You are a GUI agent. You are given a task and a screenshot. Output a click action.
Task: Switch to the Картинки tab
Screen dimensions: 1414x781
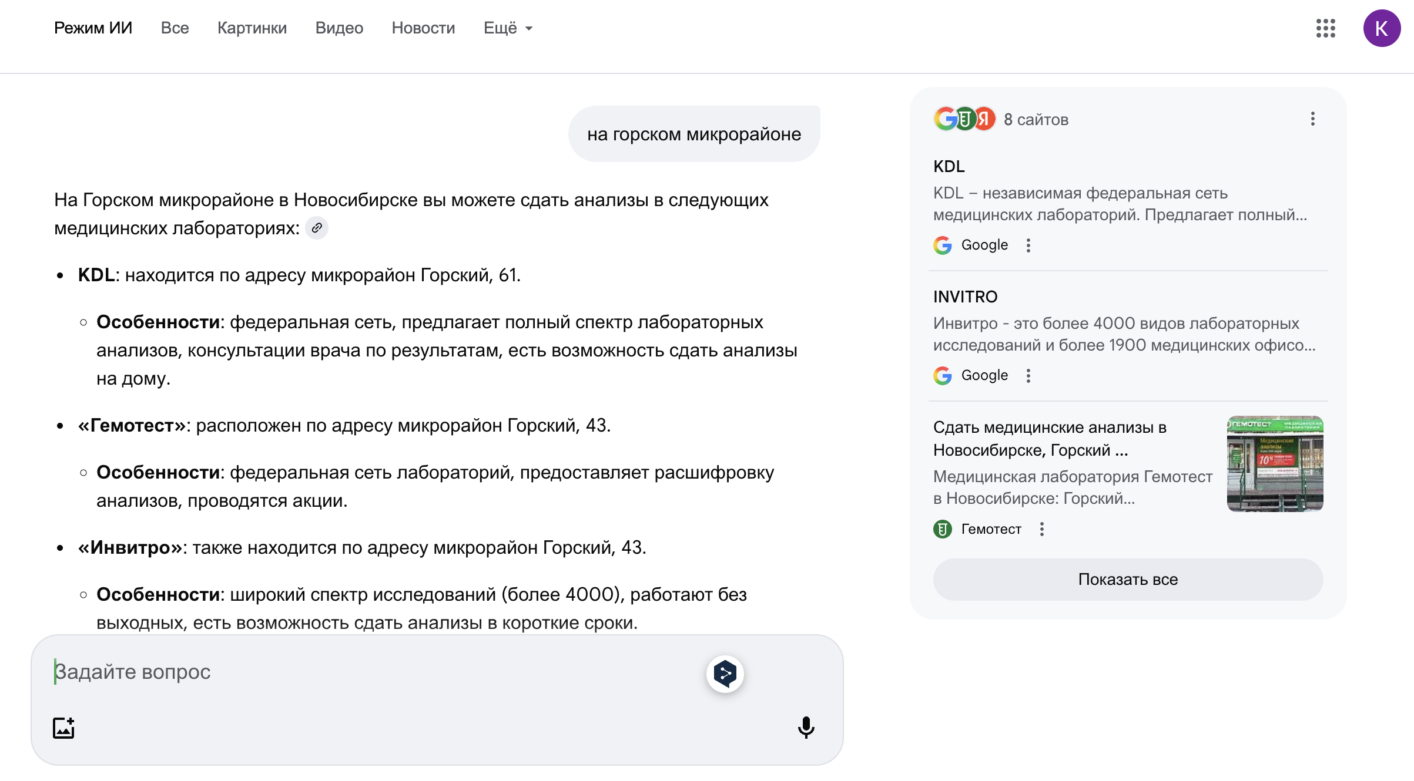coord(252,28)
